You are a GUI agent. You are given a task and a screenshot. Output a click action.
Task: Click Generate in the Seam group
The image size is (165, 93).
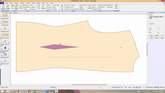(x=26, y=5)
